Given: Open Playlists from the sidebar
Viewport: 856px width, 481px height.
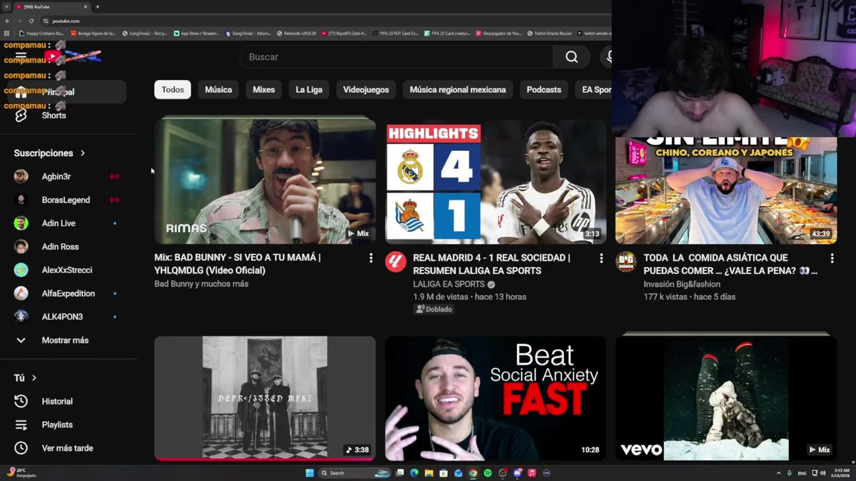Looking at the screenshot, I should click(x=68, y=425).
